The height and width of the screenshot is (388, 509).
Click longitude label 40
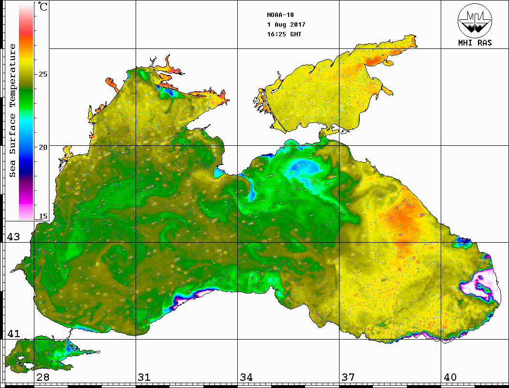[x=450, y=377]
